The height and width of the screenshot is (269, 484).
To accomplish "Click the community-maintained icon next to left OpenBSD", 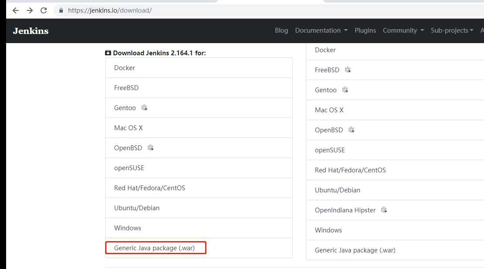I will tap(151, 148).
